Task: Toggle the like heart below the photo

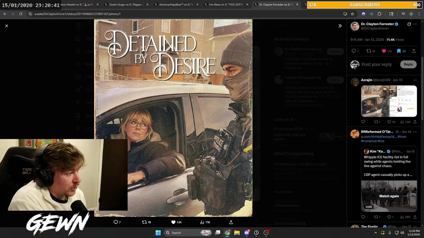Action: tap(176, 222)
